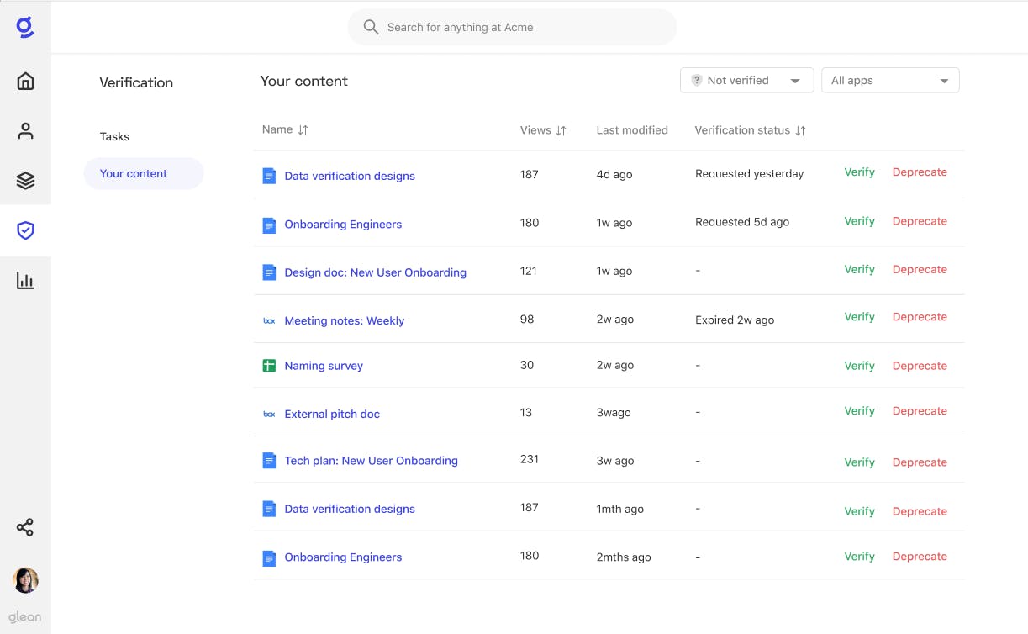Image resolution: width=1028 pixels, height=634 pixels.
Task: Click the Search for anything input field
Action: click(512, 27)
